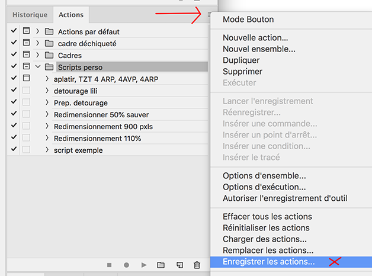
Task: Uncheck the detourage lili checkmark
Action: pyautogui.click(x=14, y=89)
